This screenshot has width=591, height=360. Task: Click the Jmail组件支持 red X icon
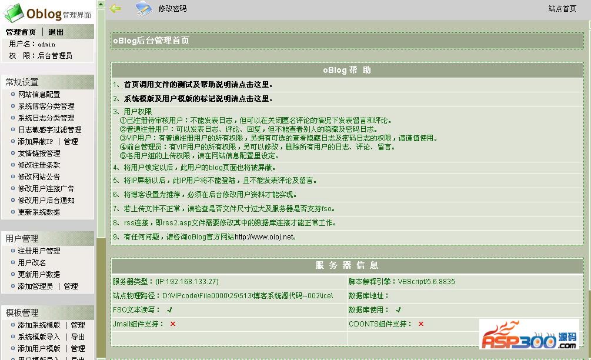tap(173, 324)
